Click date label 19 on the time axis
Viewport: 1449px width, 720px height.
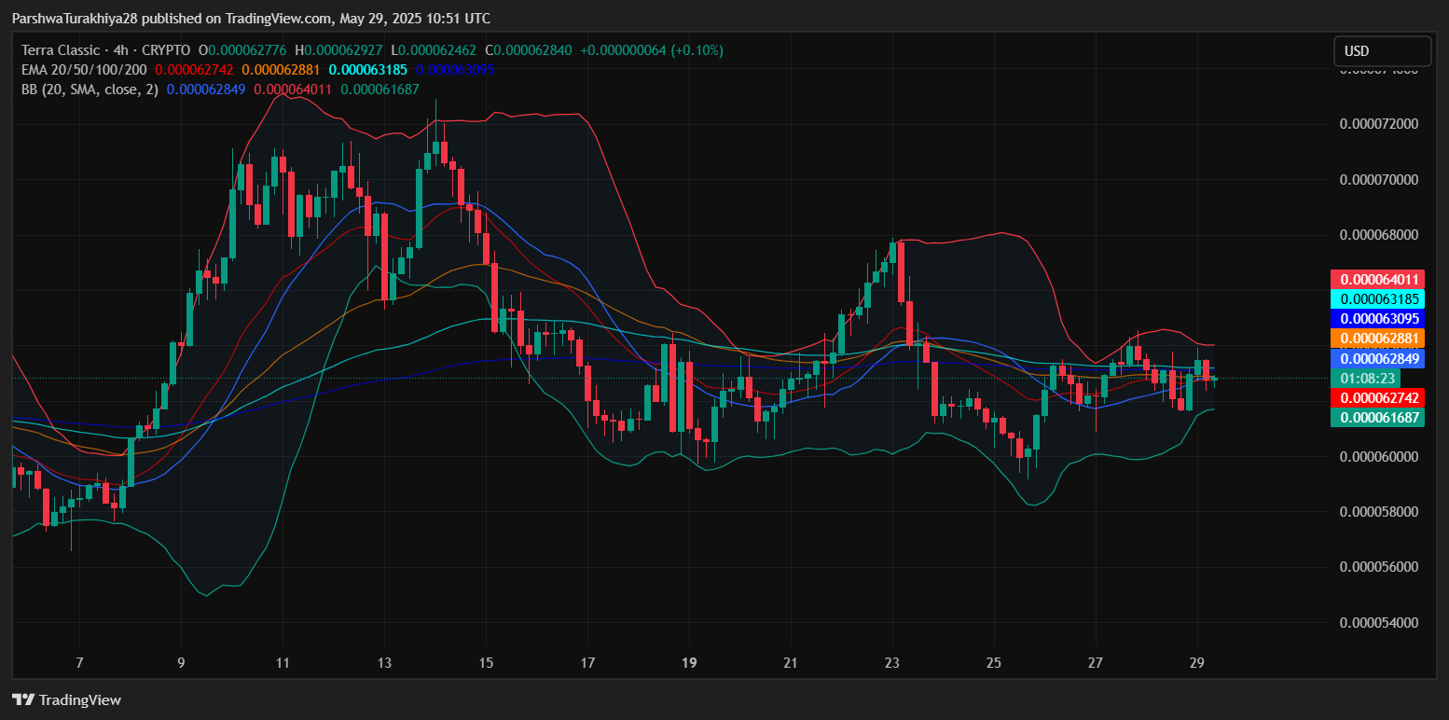(689, 663)
